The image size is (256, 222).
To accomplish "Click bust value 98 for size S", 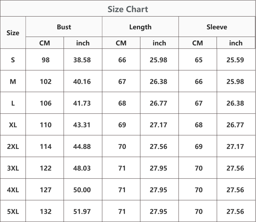I will [45, 60].
